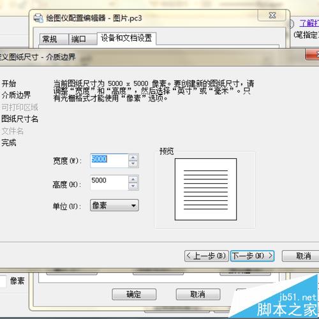
Task: Select the 介质边界 wizard step
Action: point(16,95)
